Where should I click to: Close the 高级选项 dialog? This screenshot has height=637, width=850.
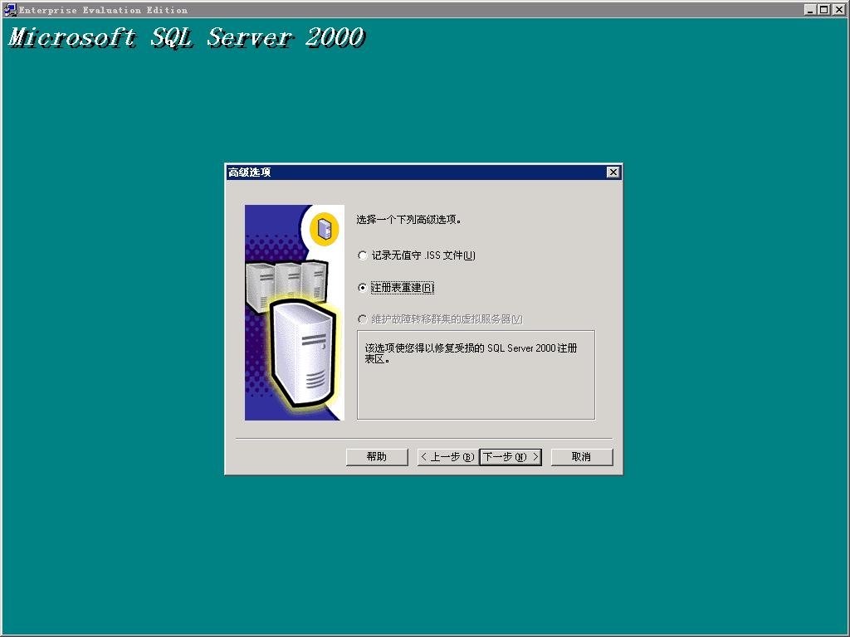click(613, 173)
